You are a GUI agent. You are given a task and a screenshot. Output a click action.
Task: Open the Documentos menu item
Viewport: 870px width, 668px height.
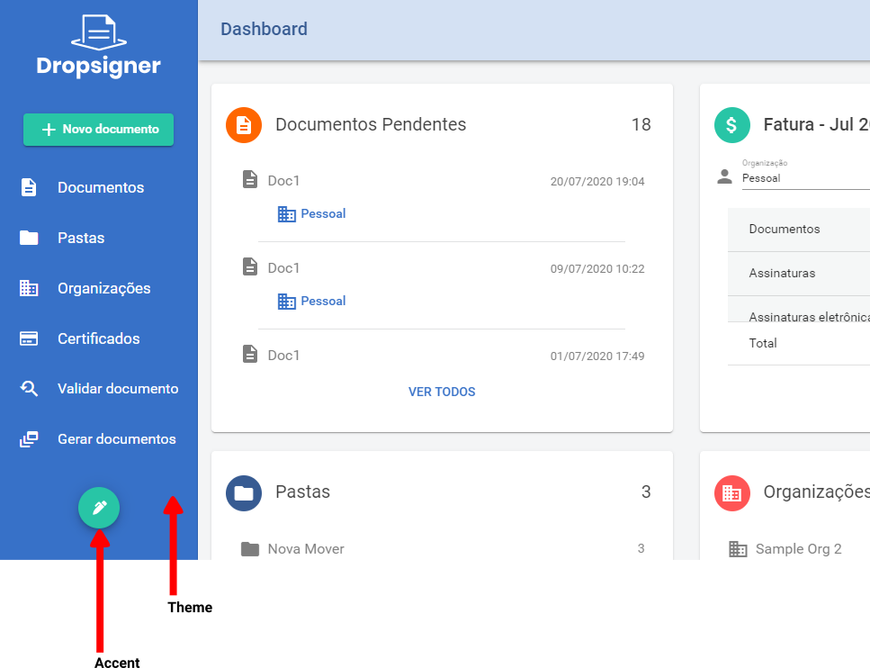click(99, 187)
